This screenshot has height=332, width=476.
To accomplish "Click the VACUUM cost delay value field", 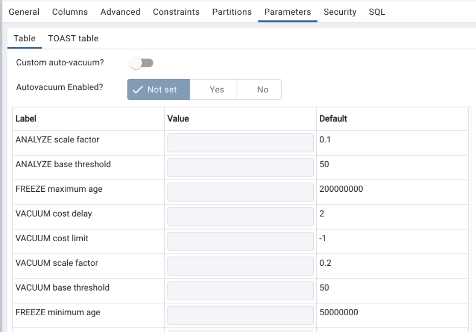I will coord(239,216).
